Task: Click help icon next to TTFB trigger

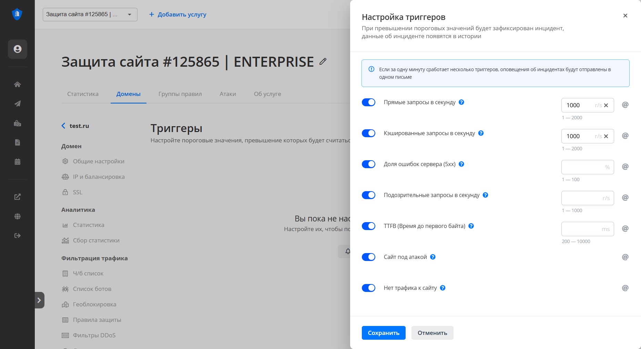Action: (x=471, y=226)
